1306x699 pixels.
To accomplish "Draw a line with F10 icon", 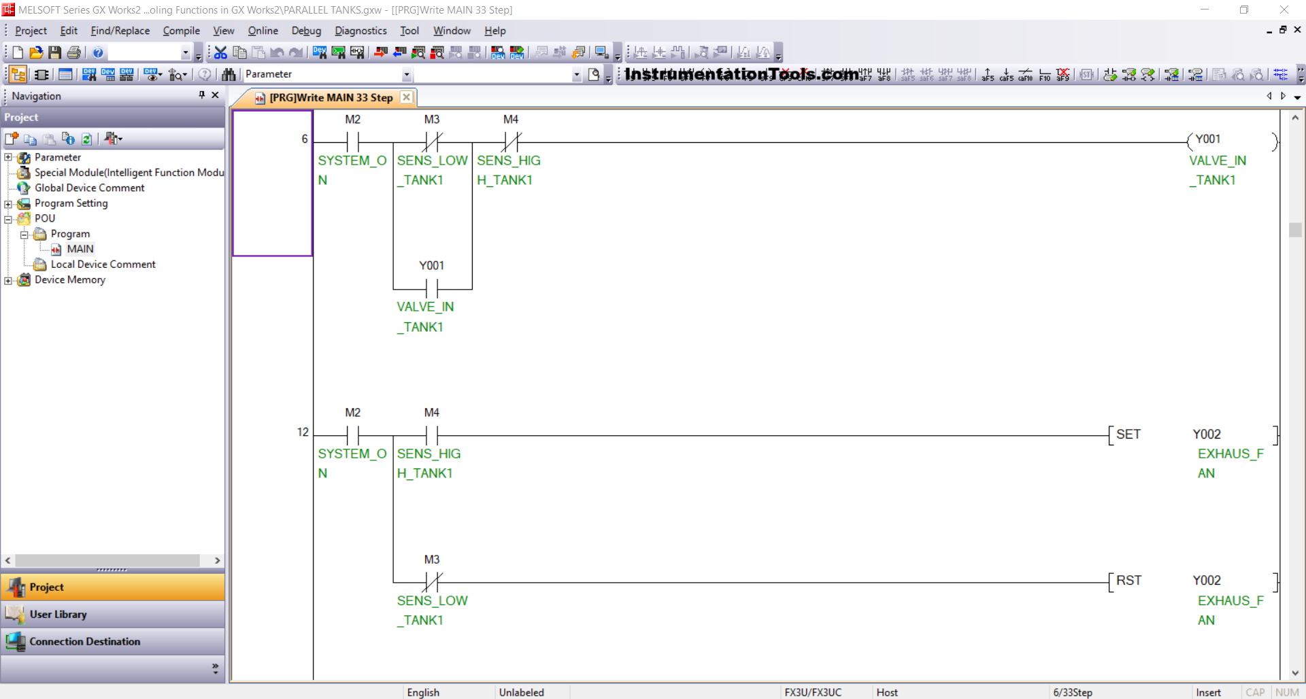I will (1045, 74).
